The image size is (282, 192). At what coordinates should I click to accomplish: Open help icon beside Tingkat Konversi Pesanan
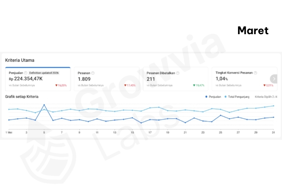click(x=255, y=73)
